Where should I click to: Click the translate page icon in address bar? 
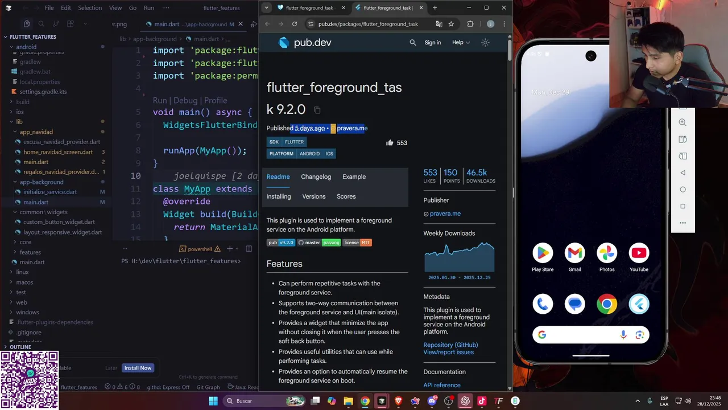(439, 24)
